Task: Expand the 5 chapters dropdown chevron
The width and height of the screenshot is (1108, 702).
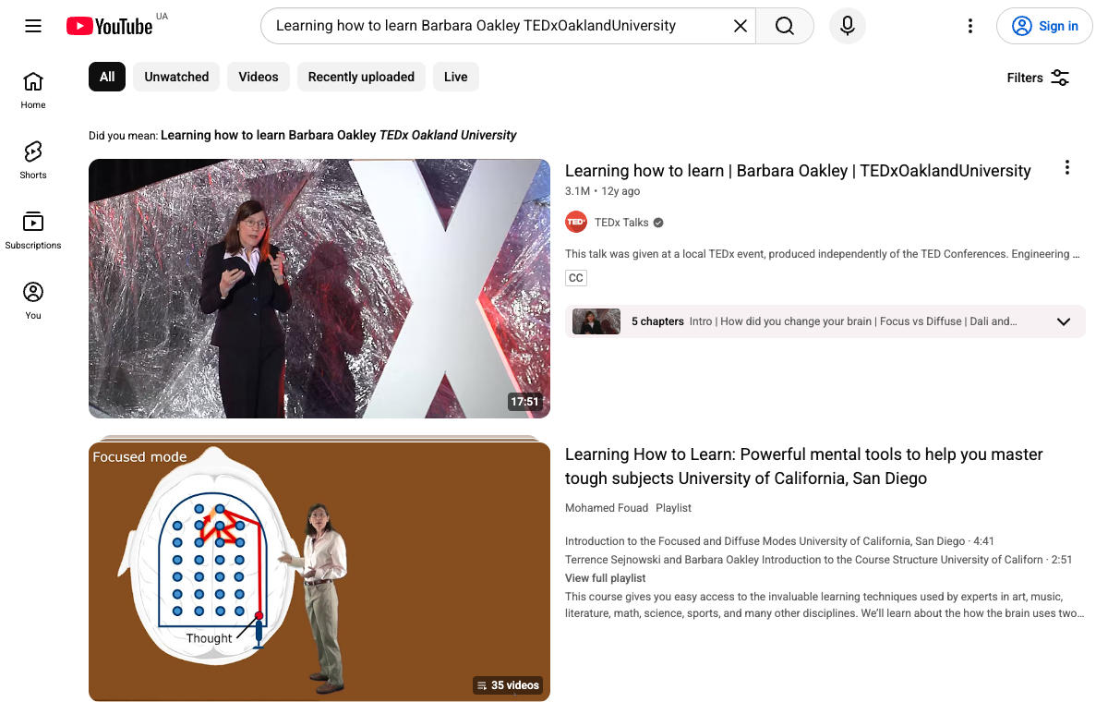Action: 1064,321
